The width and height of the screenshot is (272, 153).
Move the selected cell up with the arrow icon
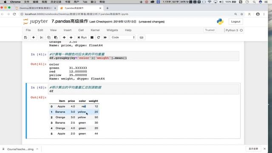[64, 37]
